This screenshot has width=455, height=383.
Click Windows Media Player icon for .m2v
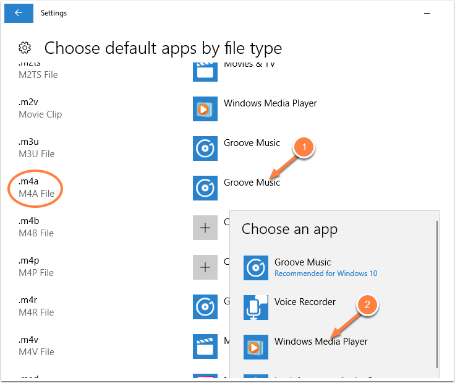pos(205,109)
